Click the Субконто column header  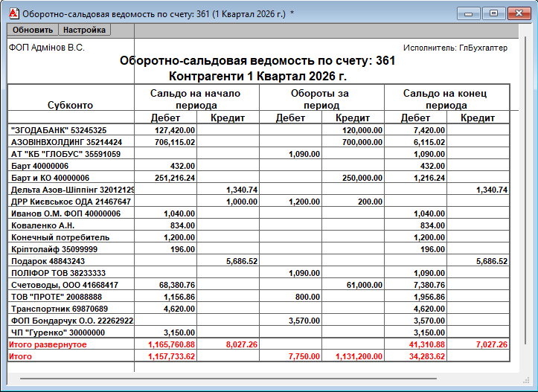[x=71, y=106]
